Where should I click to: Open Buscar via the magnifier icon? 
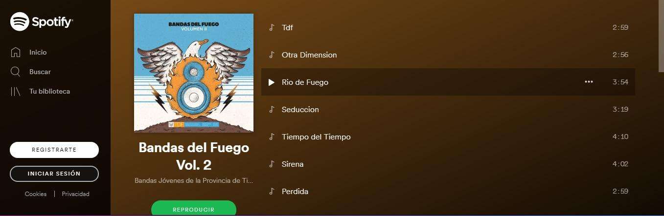point(16,72)
